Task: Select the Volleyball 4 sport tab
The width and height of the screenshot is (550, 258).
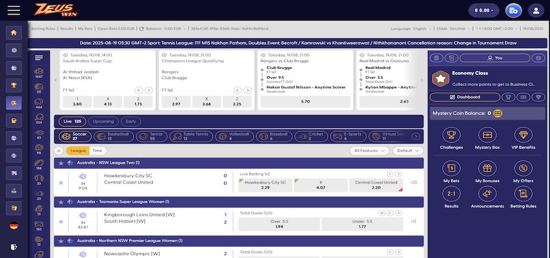Action: [234, 136]
